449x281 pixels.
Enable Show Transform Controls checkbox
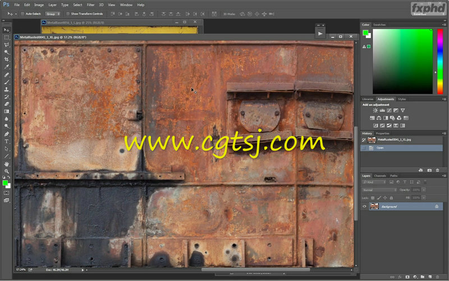(68, 13)
